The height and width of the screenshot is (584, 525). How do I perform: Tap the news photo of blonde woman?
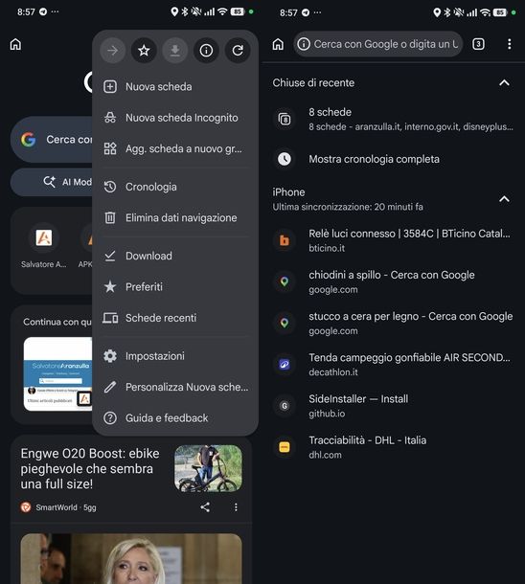pos(131,559)
